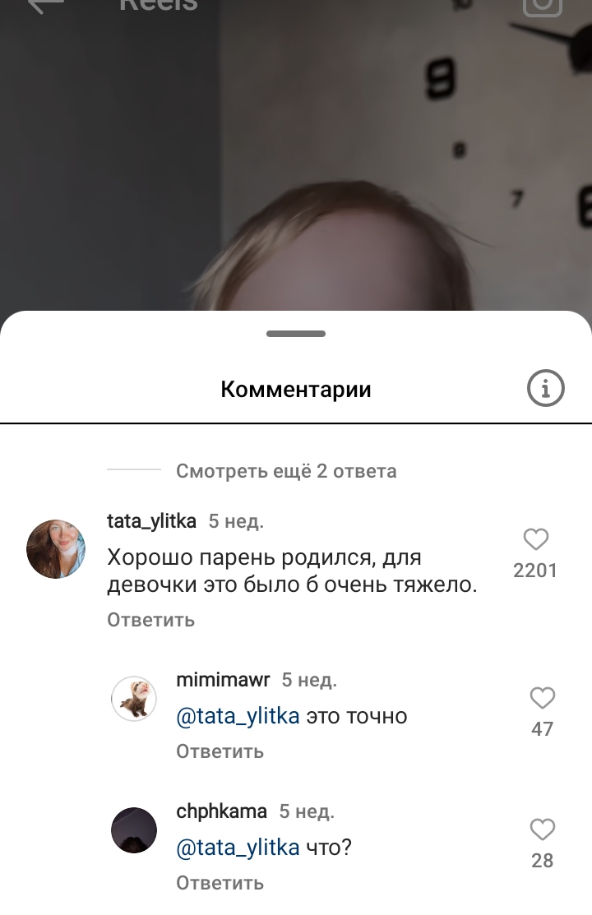The image size is (592, 915).
Task: View the 2201 likes count
Action: click(x=535, y=571)
